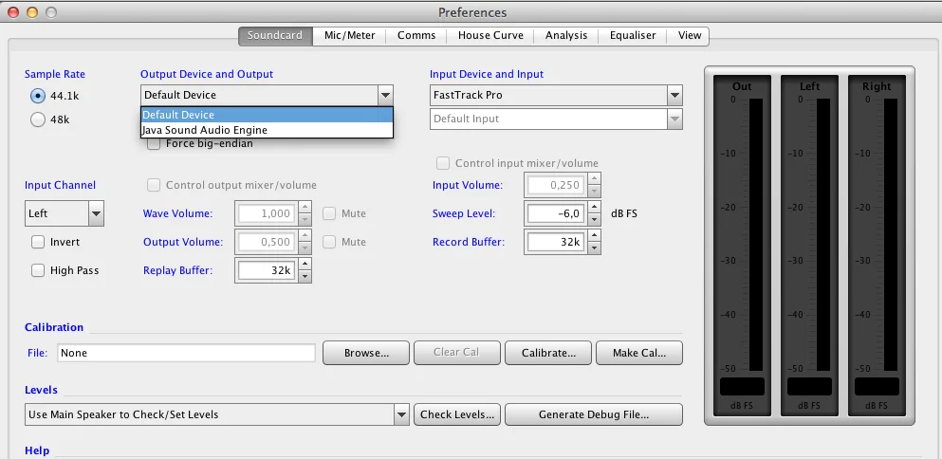Viewport: 942px width, 459px height.
Task: Go to the Equaliser tab
Action: pyautogui.click(x=633, y=36)
